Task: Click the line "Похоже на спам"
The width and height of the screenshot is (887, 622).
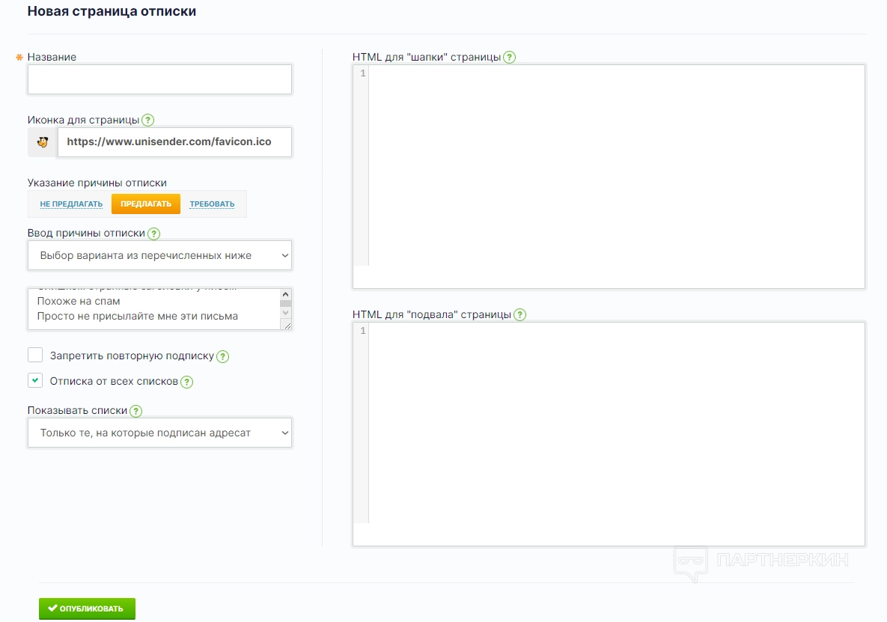Action: (x=79, y=302)
